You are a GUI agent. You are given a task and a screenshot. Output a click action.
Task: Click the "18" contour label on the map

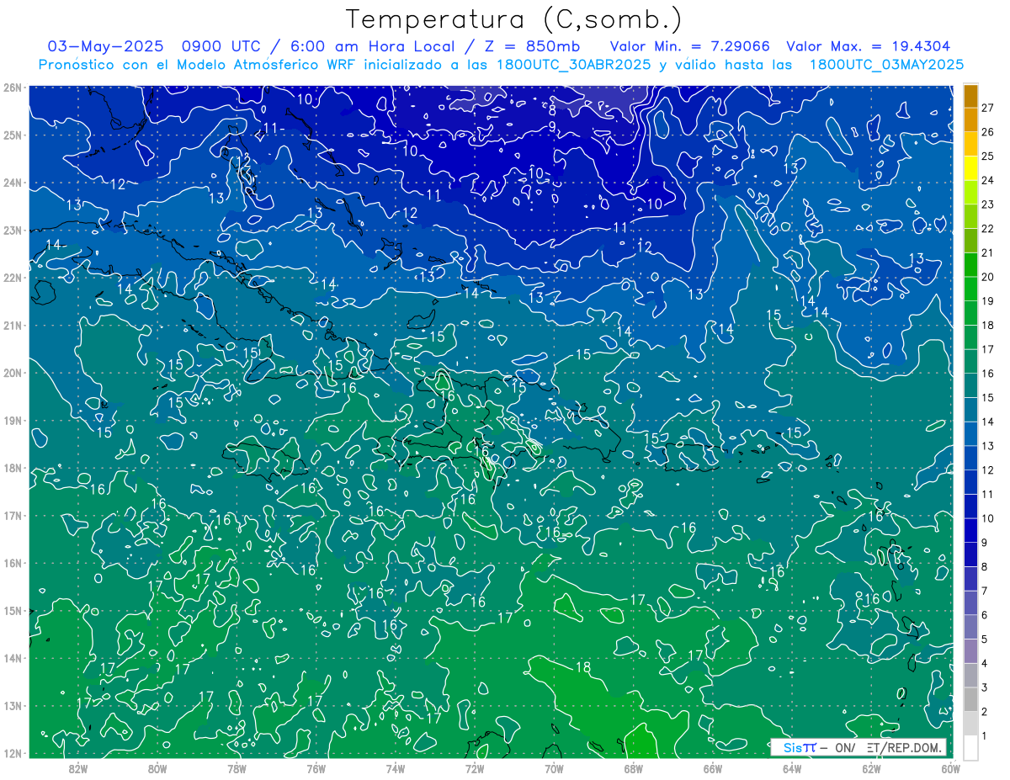pyautogui.click(x=582, y=667)
